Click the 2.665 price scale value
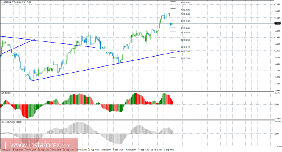 click(x=277, y=64)
